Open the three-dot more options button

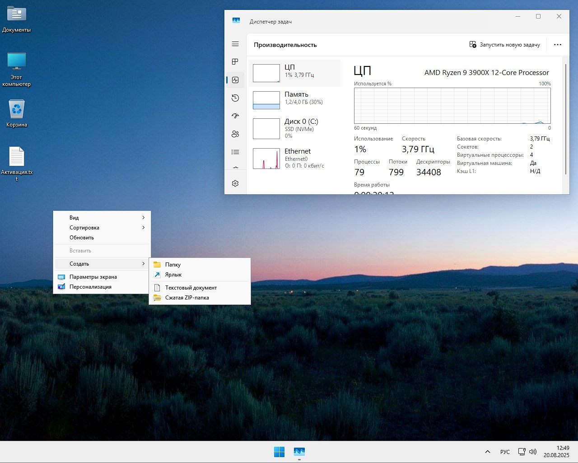pos(558,45)
